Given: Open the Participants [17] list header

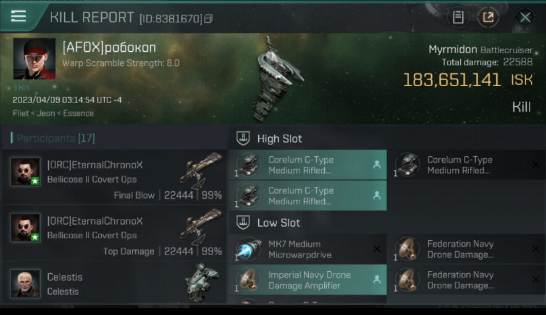Looking at the screenshot, I should (53, 138).
